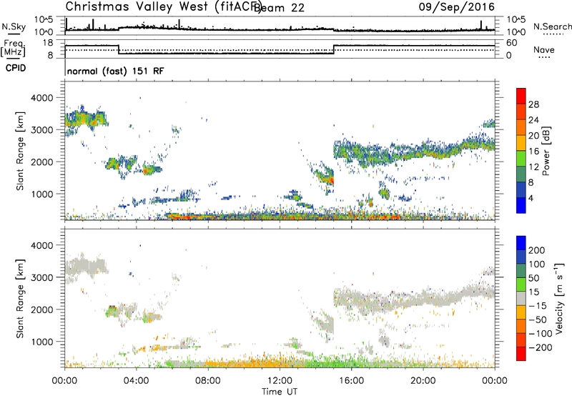Screen dimensions: 572x396
Task: Click the '16:00' time tick label
Action: click(351, 381)
